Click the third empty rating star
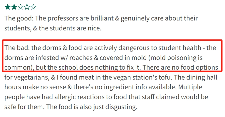 pyautogui.click(x=21, y=6)
